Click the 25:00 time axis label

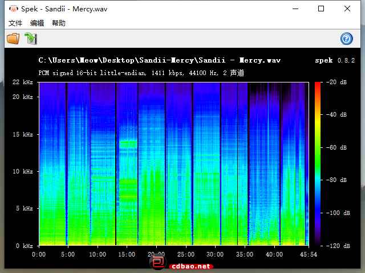(x=186, y=254)
